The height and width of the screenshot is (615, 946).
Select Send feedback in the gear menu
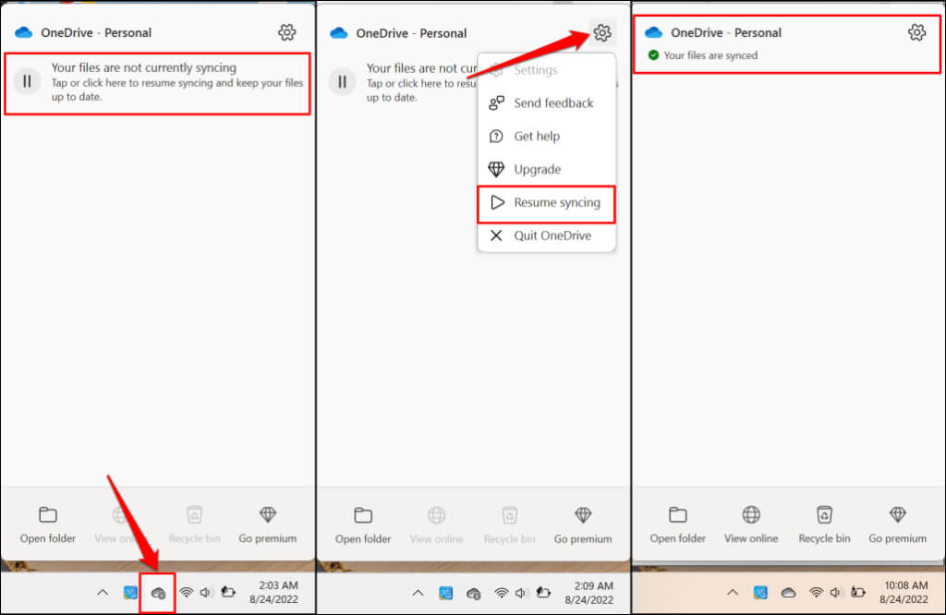[547, 103]
